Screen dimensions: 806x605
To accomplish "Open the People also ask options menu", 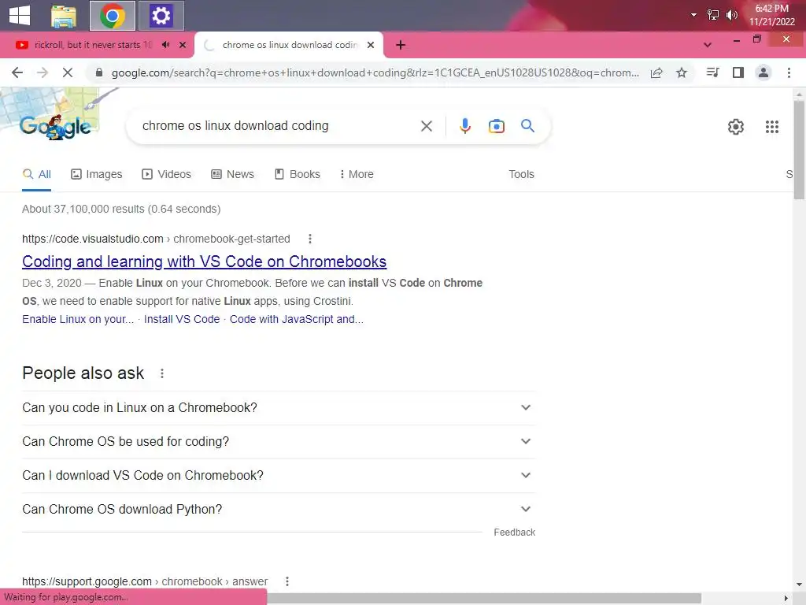I will pyautogui.click(x=162, y=373).
